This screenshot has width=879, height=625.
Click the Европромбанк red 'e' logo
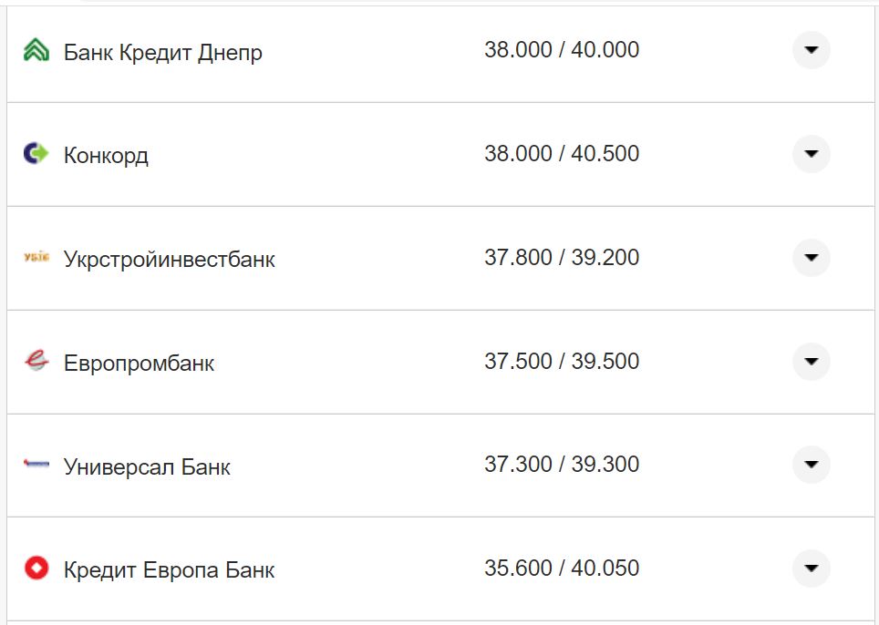(36, 361)
